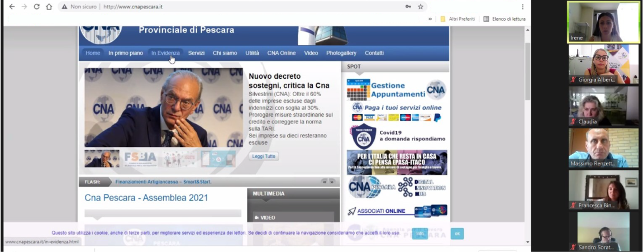Select the Photogallery menu item
643x252 pixels.
[x=341, y=53]
